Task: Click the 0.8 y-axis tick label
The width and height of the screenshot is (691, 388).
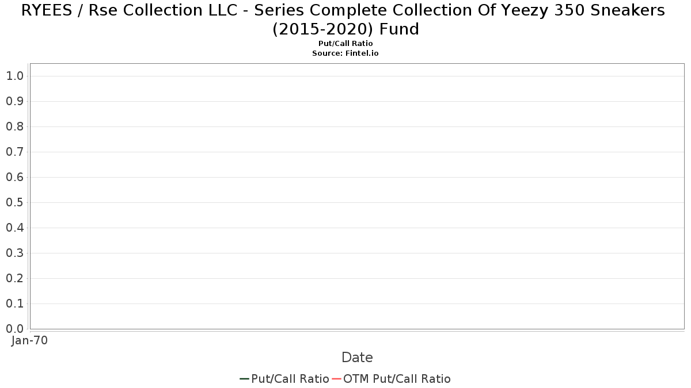Action: pos(14,126)
